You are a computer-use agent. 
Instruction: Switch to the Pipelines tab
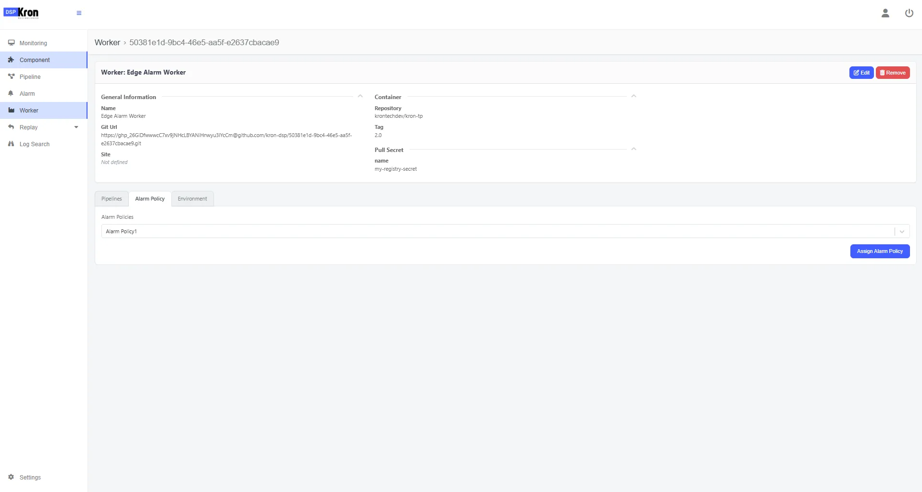point(112,199)
